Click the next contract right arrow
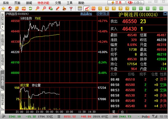 point(103,14)
